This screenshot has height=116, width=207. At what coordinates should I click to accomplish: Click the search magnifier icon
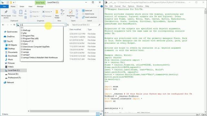(99, 25)
